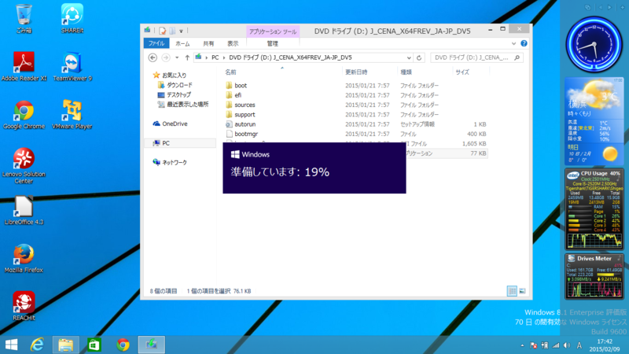
Task: Open recent locations dropdown arrow
Action: (176, 57)
